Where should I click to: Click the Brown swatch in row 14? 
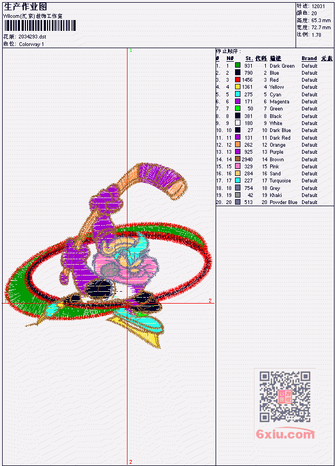[238, 159]
